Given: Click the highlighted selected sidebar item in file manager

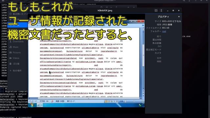Looking at the screenshot, I should pos(17,25).
